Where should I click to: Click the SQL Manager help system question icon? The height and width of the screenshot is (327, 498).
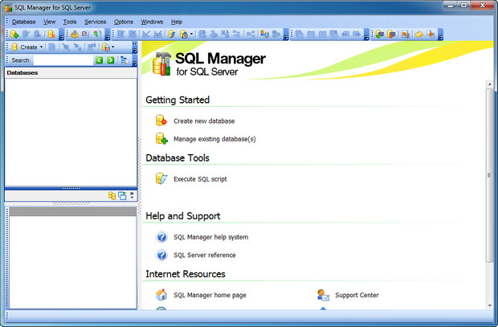[161, 237]
